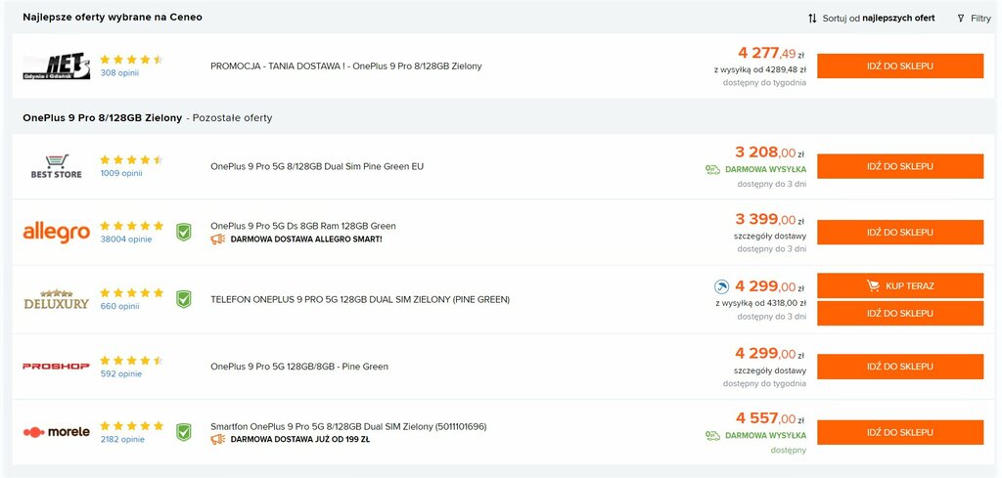Viewport: 1002px width, 478px height.
Task: Click star rating of Best Store
Action: [132, 159]
